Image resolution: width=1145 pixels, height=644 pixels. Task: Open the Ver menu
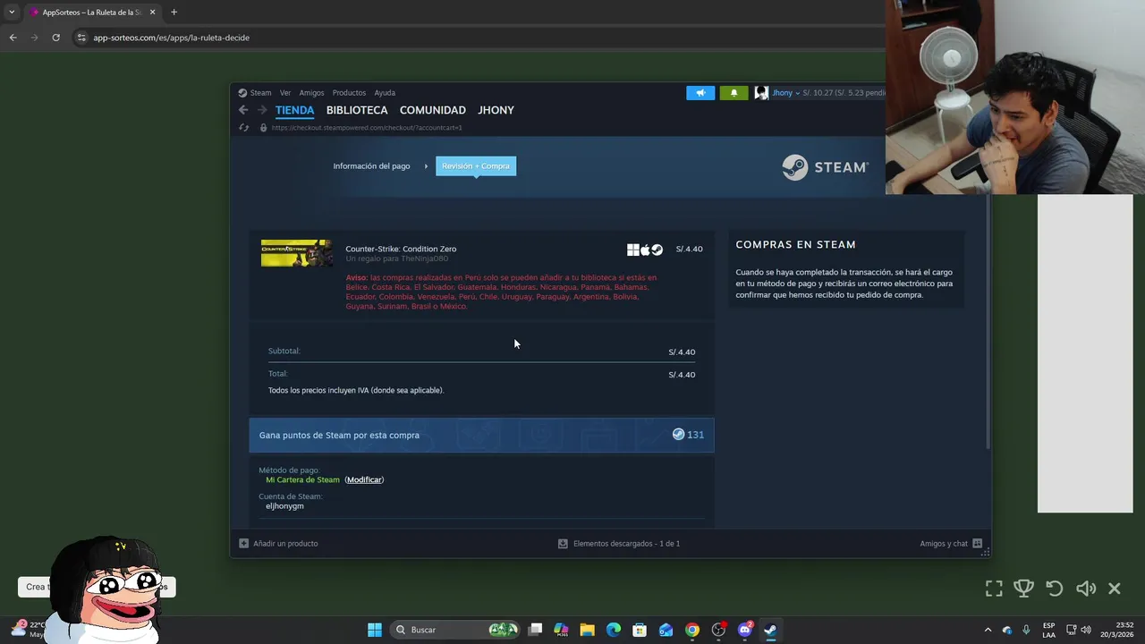pos(284,93)
